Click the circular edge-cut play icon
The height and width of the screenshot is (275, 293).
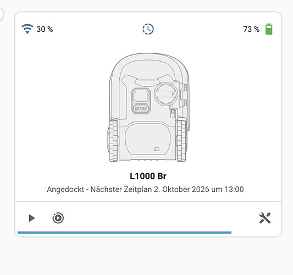coord(58,218)
